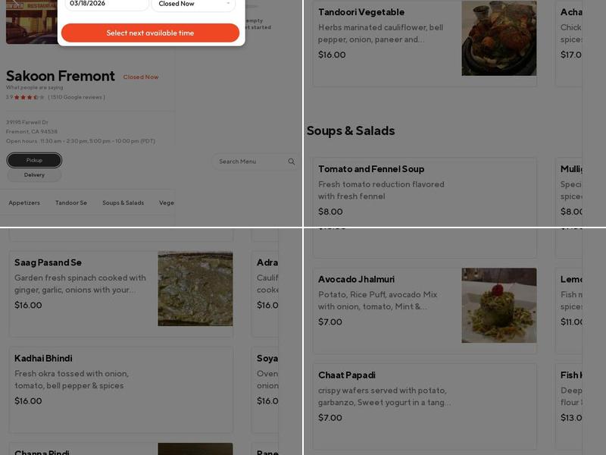Screen dimensions: 606x455
Task: Switch to the Tandoor Se tab
Action: click(71, 203)
